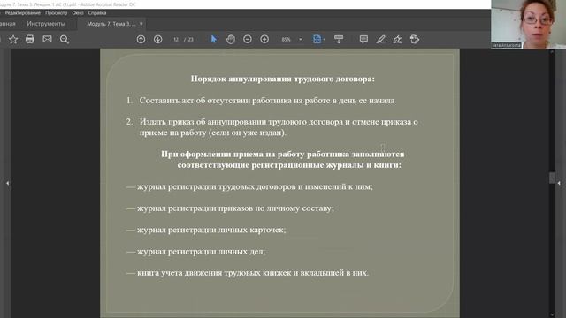Image resolution: width=566 pixels, height=318 pixels.
Task: Click the bookmark star icon
Action: [x=13, y=39]
